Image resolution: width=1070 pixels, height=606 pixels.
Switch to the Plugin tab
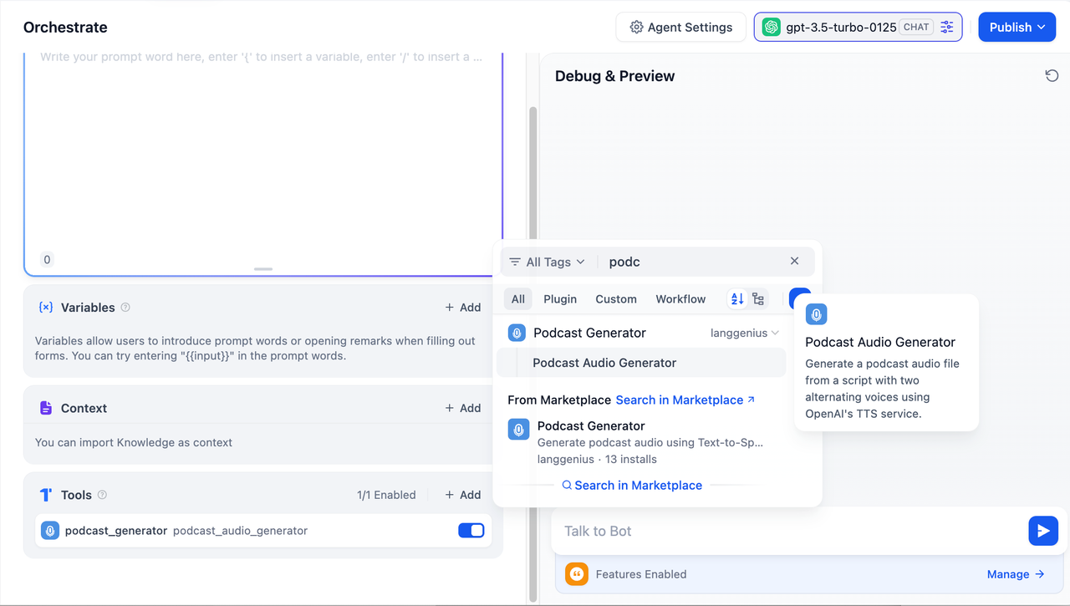coord(559,299)
